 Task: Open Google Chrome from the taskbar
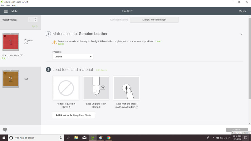[x=109, y=138]
